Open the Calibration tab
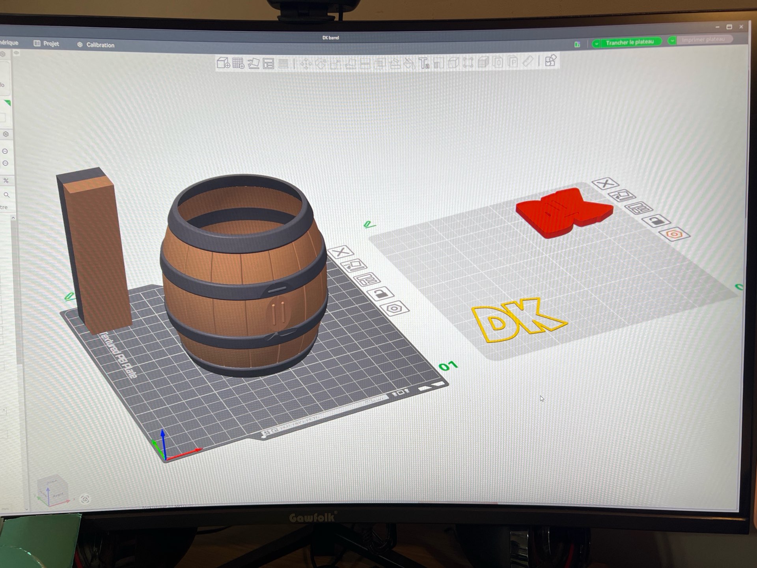 pos(96,45)
